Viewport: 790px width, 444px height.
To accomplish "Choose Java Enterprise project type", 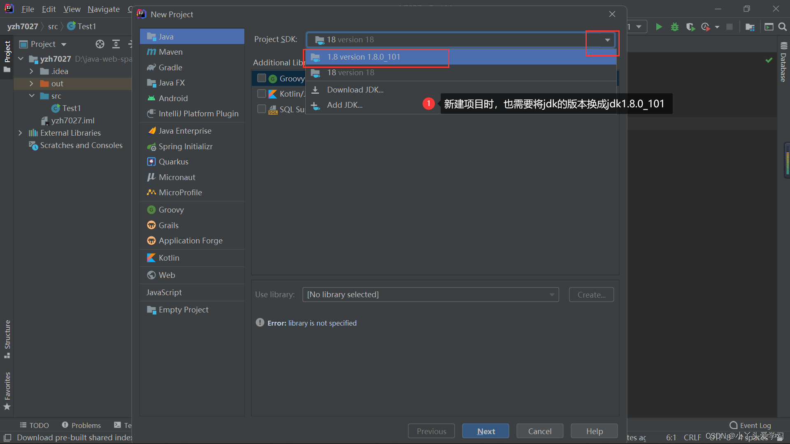I will [x=192, y=131].
